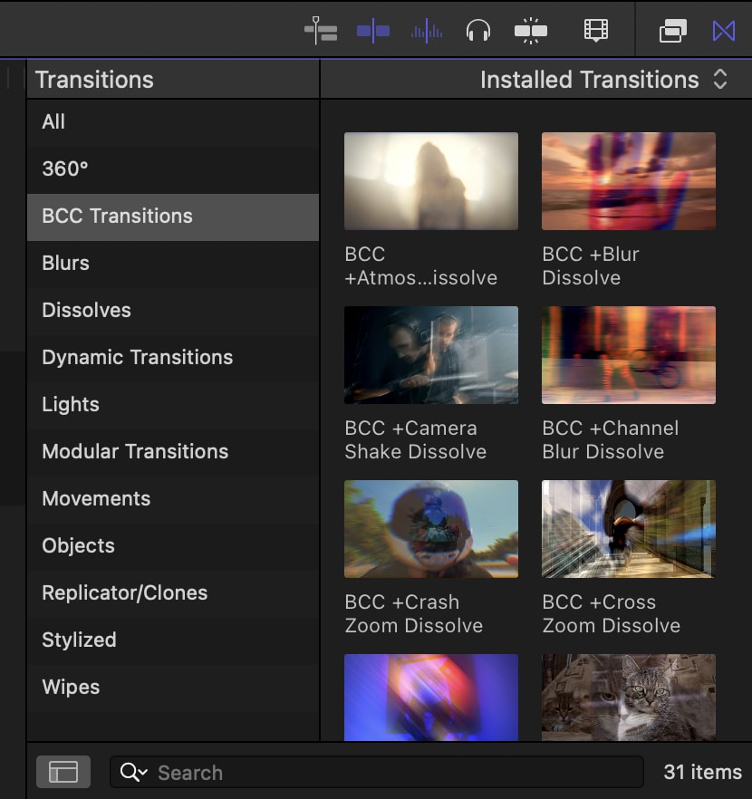Select the BCC +Camera Shake Dissolve thumbnail

(431, 355)
